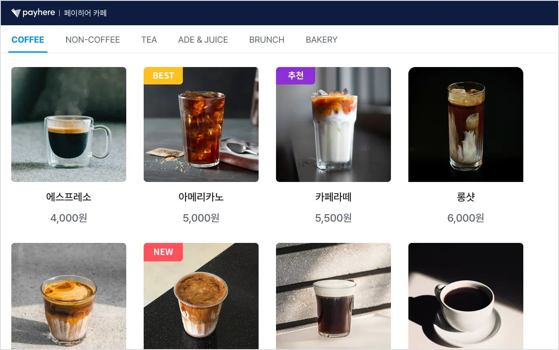Click the red NEW badge
The image size is (559, 350).
[163, 252]
